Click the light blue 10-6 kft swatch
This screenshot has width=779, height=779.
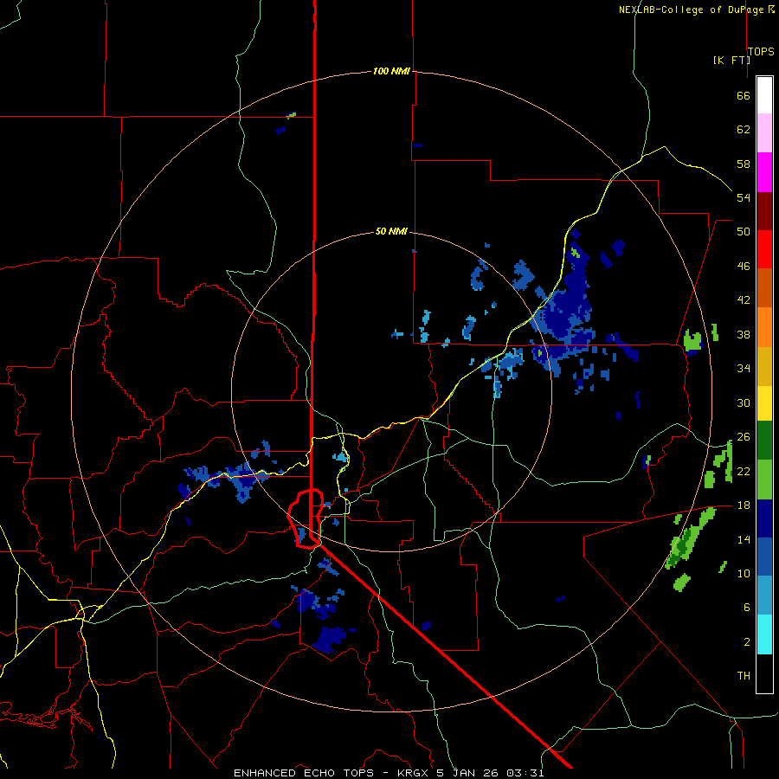pos(764,596)
